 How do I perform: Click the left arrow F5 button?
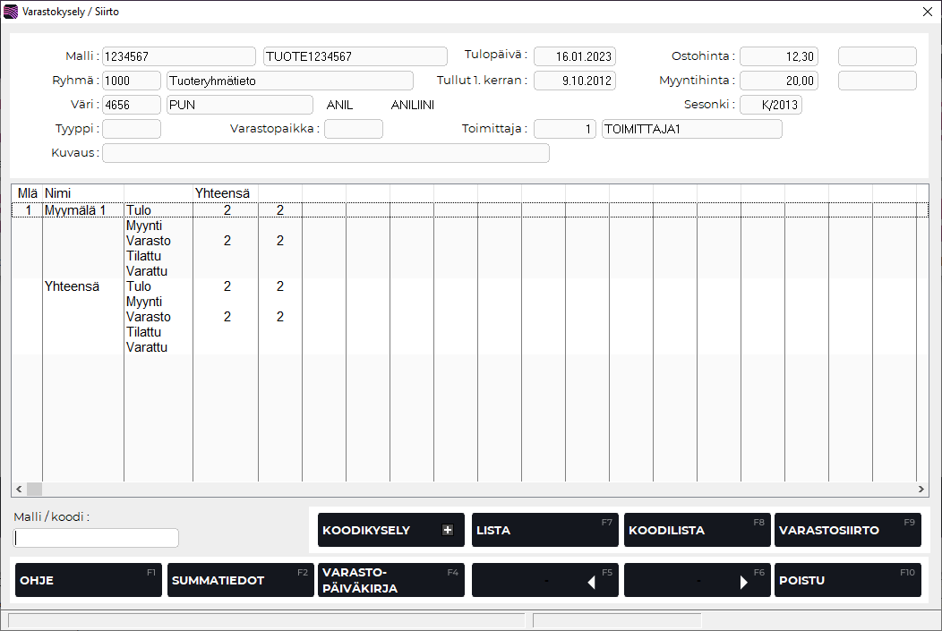(x=544, y=580)
